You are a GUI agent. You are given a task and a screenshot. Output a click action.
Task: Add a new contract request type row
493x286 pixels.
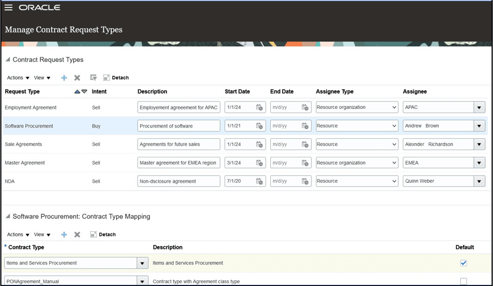click(64, 78)
